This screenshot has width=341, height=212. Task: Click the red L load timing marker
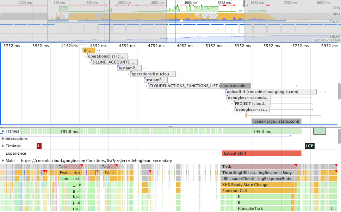pos(39,146)
